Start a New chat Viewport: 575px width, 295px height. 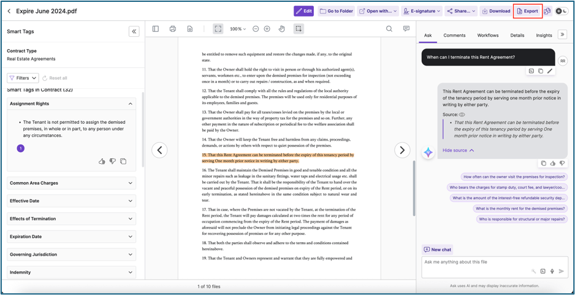coord(438,250)
